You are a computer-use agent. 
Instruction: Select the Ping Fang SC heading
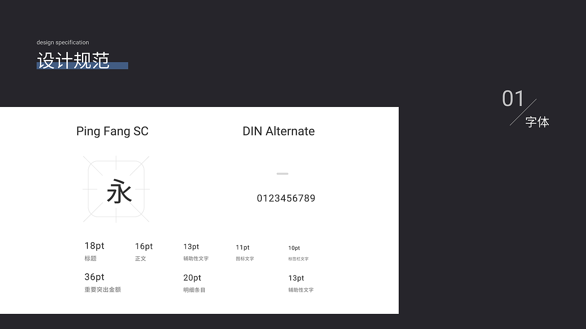(112, 131)
